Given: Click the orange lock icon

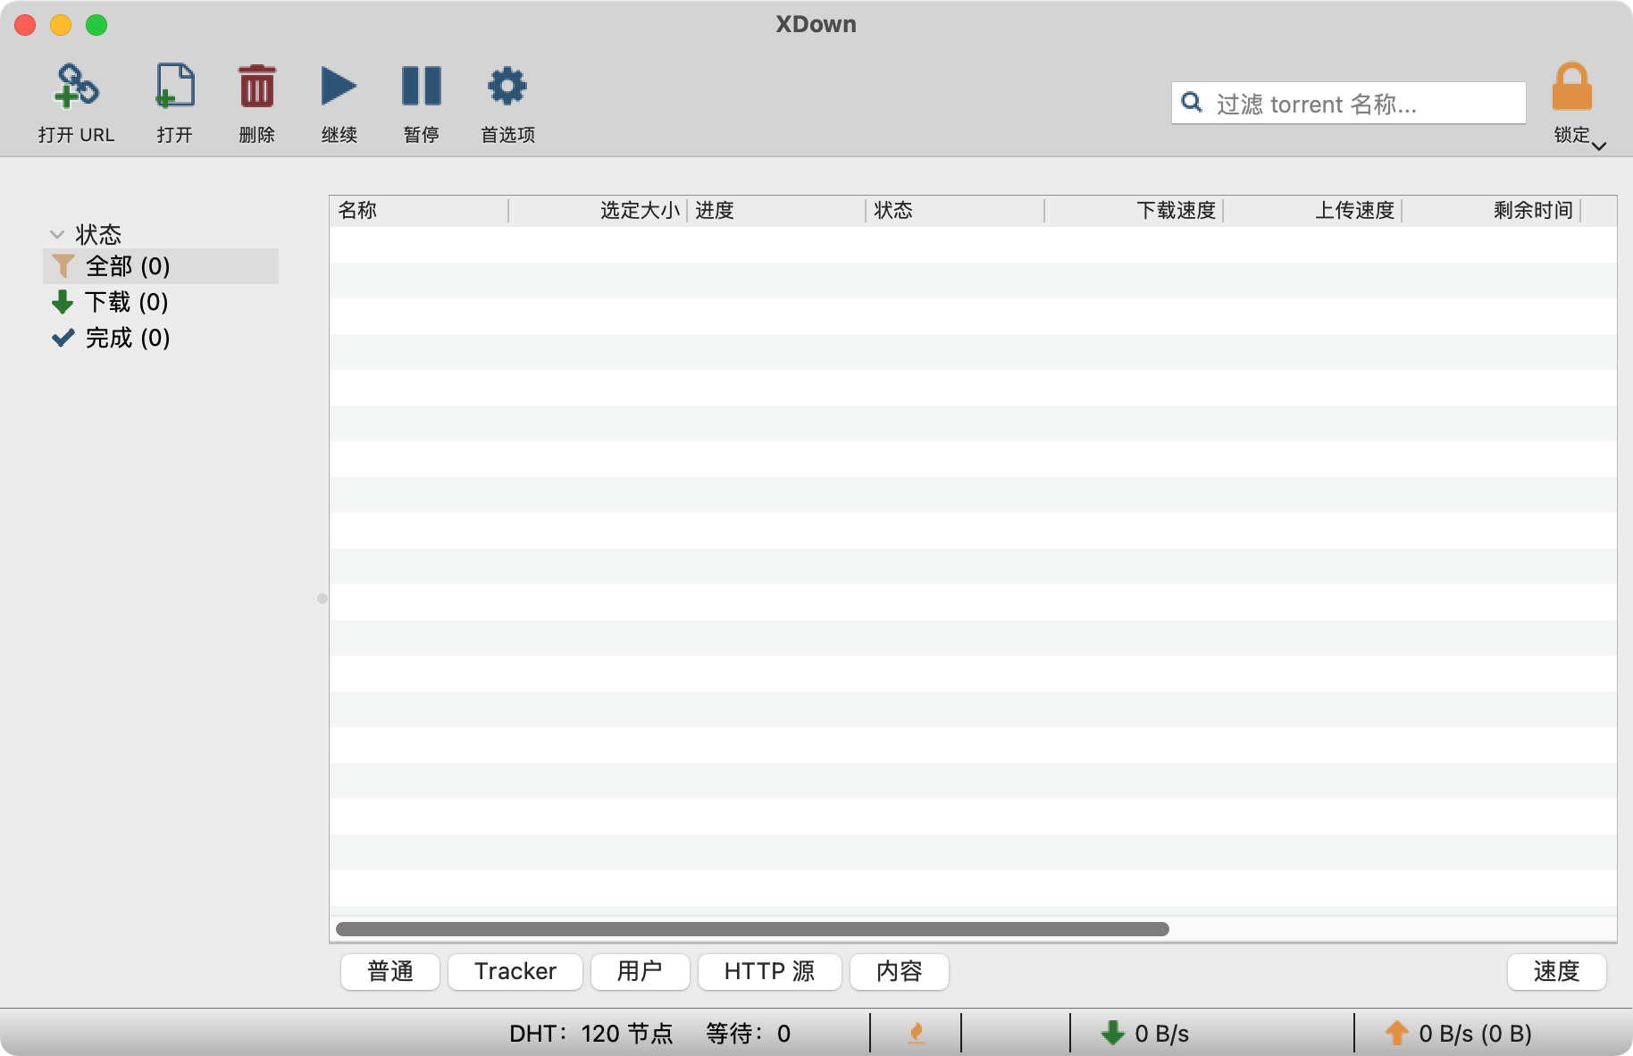Looking at the screenshot, I should click(1571, 86).
